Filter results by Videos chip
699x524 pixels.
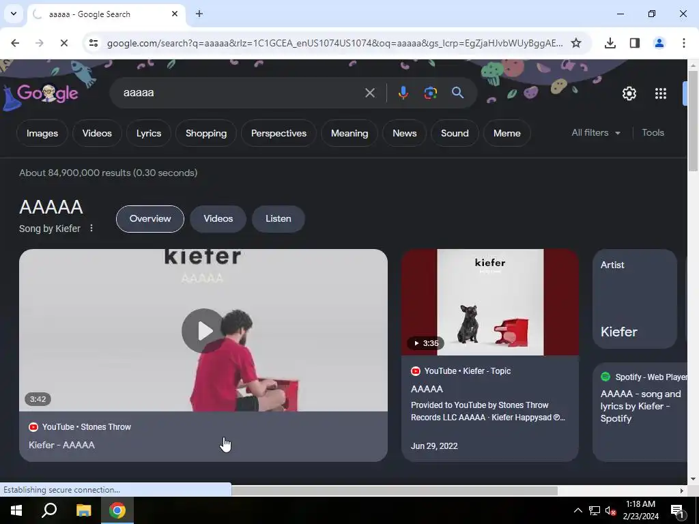pyautogui.click(x=97, y=133)
